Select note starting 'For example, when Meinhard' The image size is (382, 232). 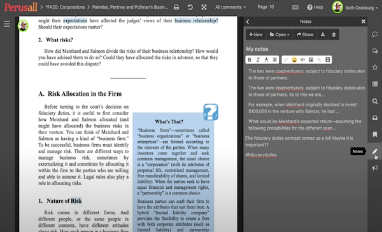click(x=302, y=108)
